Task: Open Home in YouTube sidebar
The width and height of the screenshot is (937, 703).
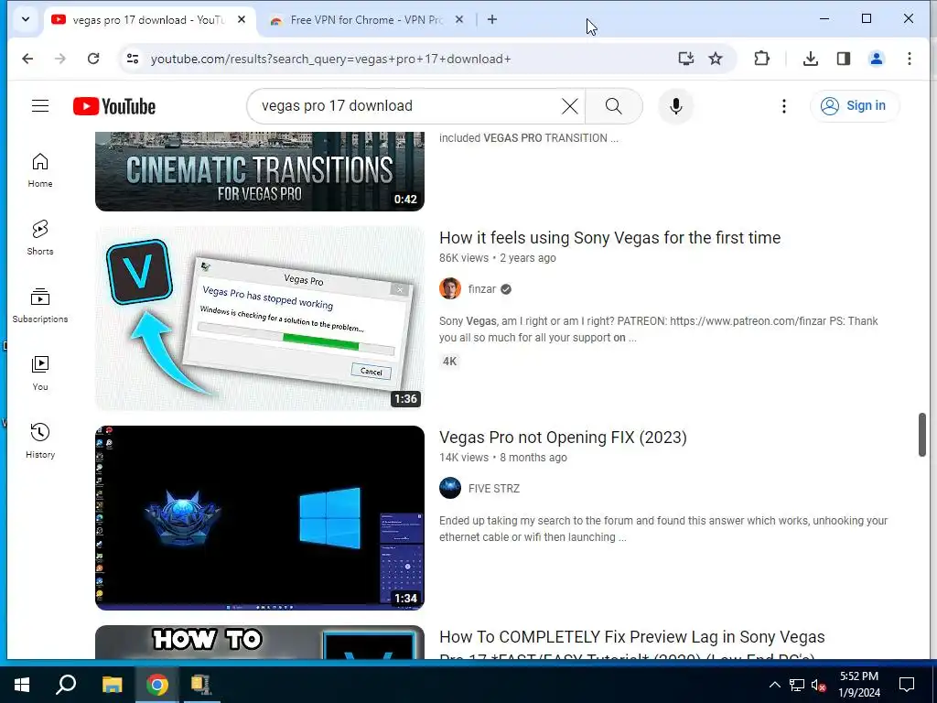Action: (40, 169)
